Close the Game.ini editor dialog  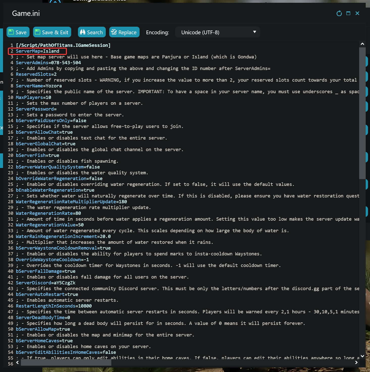coord(357,13)
